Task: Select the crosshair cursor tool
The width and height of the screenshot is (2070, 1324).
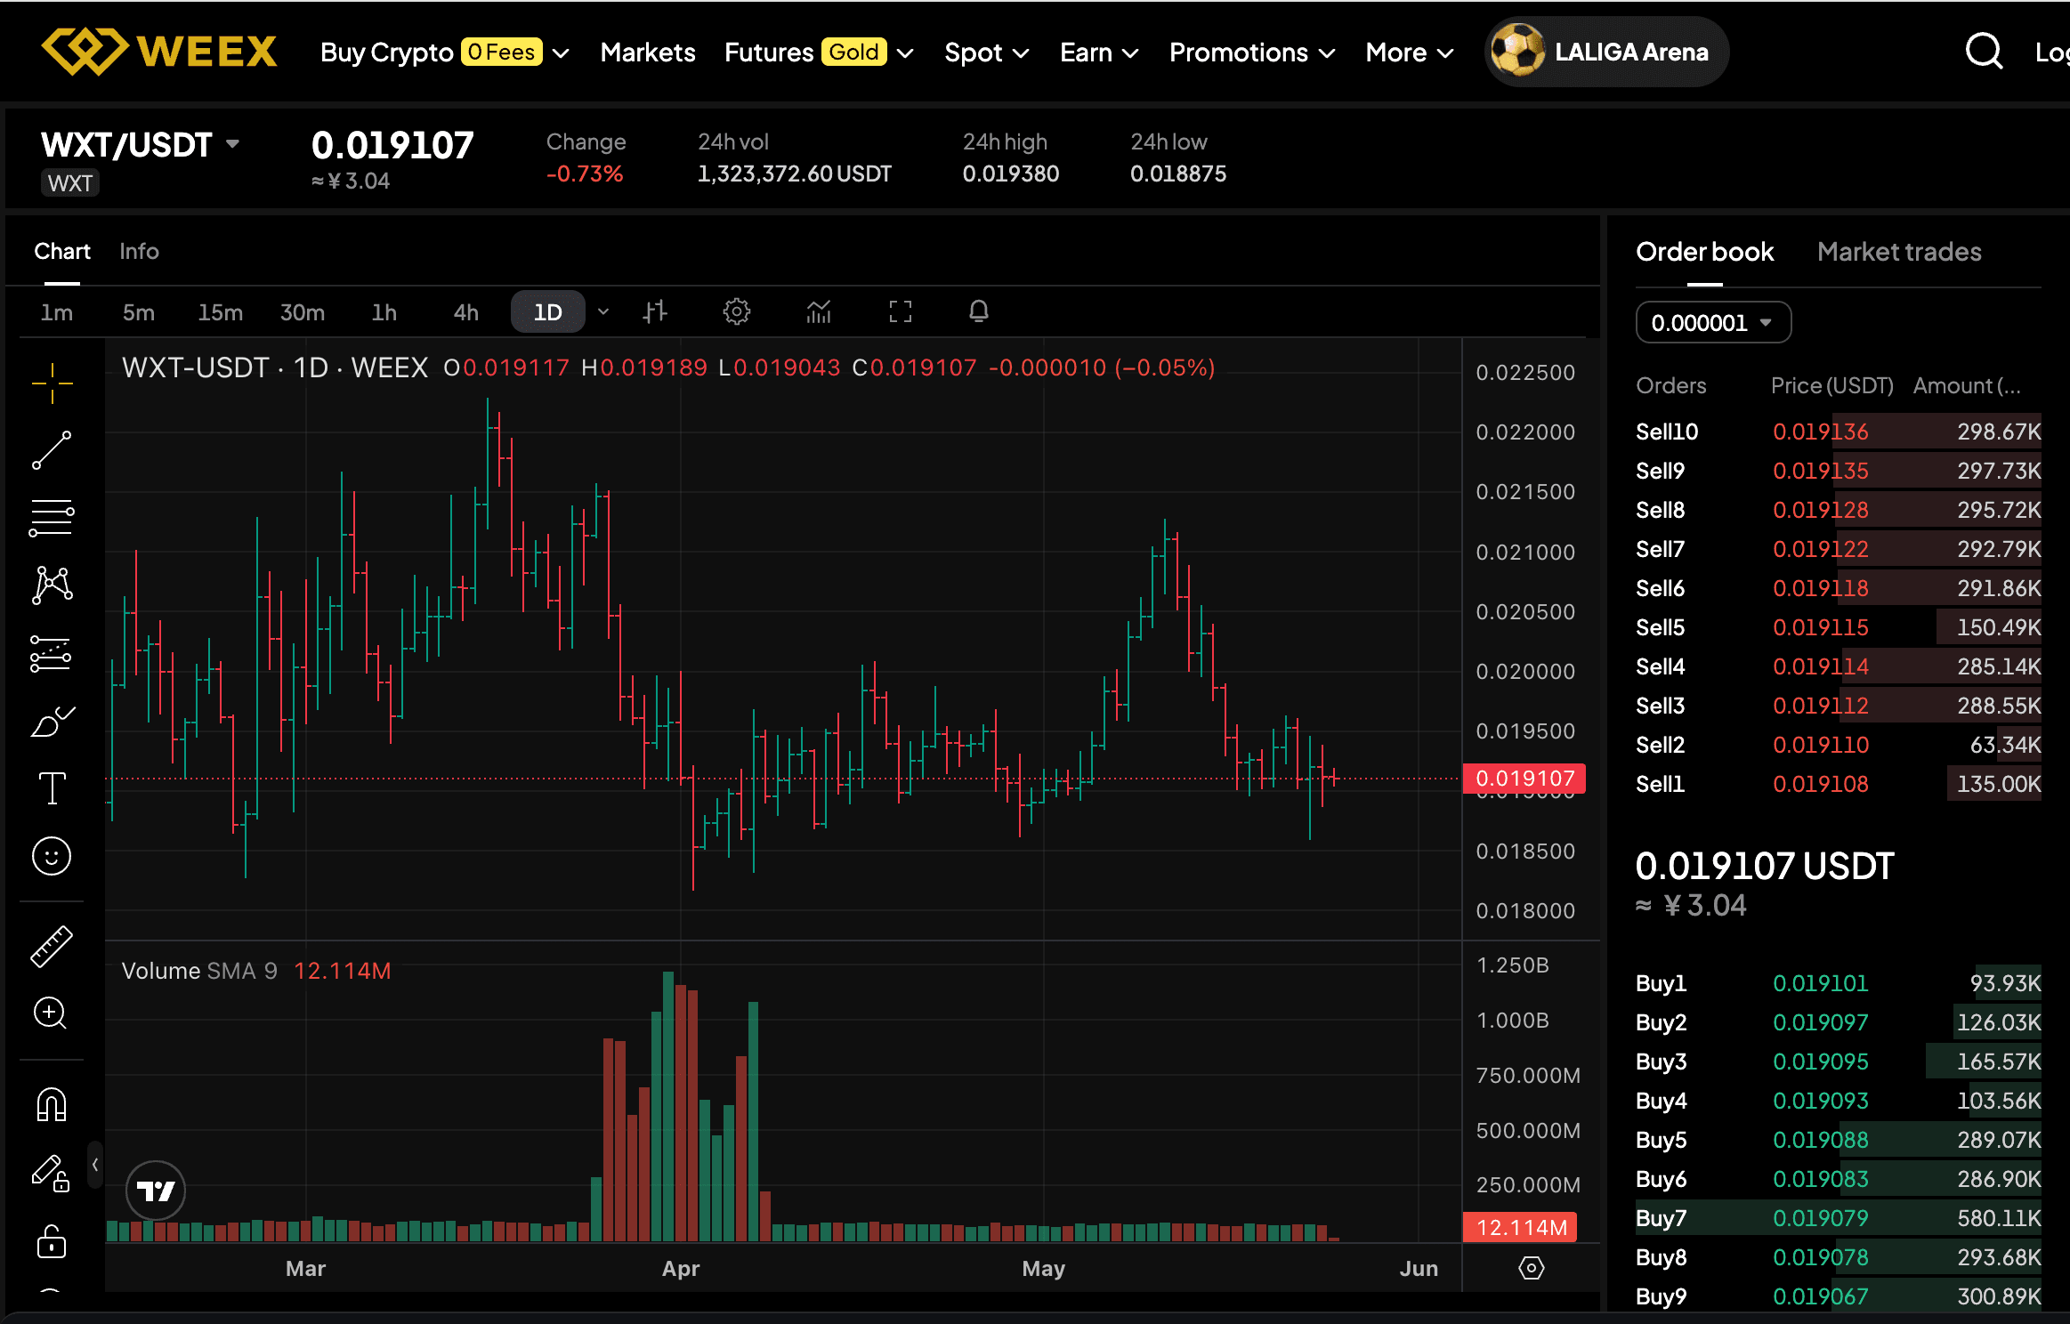Action: (52, 383)
